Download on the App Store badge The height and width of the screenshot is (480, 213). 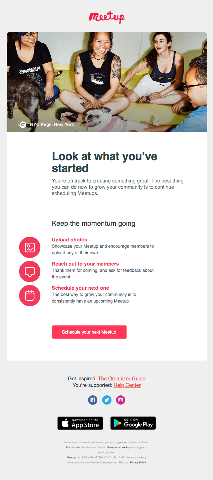(x=80, y=423)
